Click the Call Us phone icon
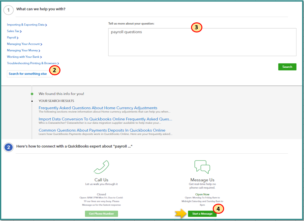 click(101, 167)
